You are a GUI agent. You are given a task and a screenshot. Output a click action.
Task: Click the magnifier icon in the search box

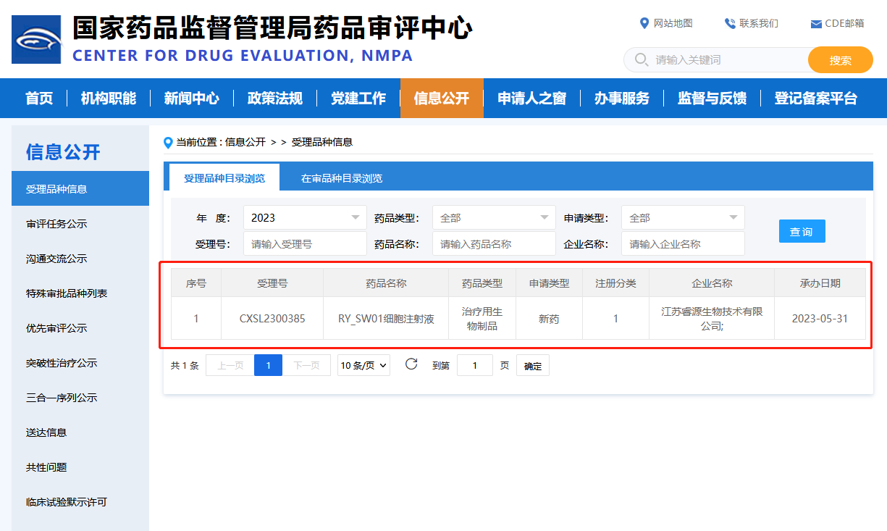pos(641,59)
